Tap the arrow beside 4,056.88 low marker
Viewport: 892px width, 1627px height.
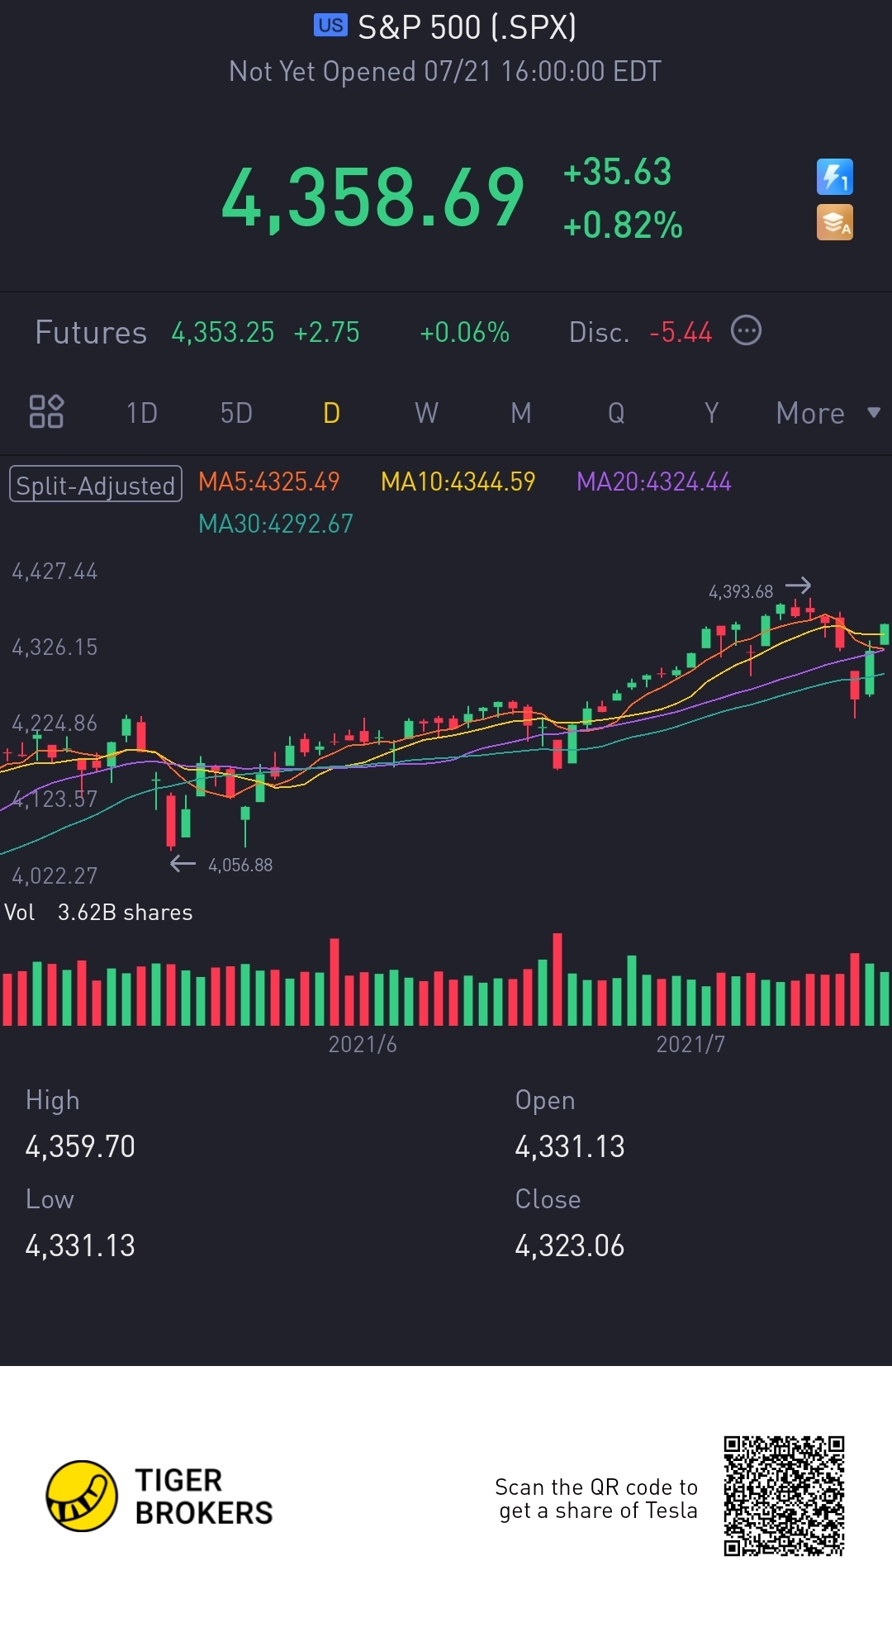[183, 864]
